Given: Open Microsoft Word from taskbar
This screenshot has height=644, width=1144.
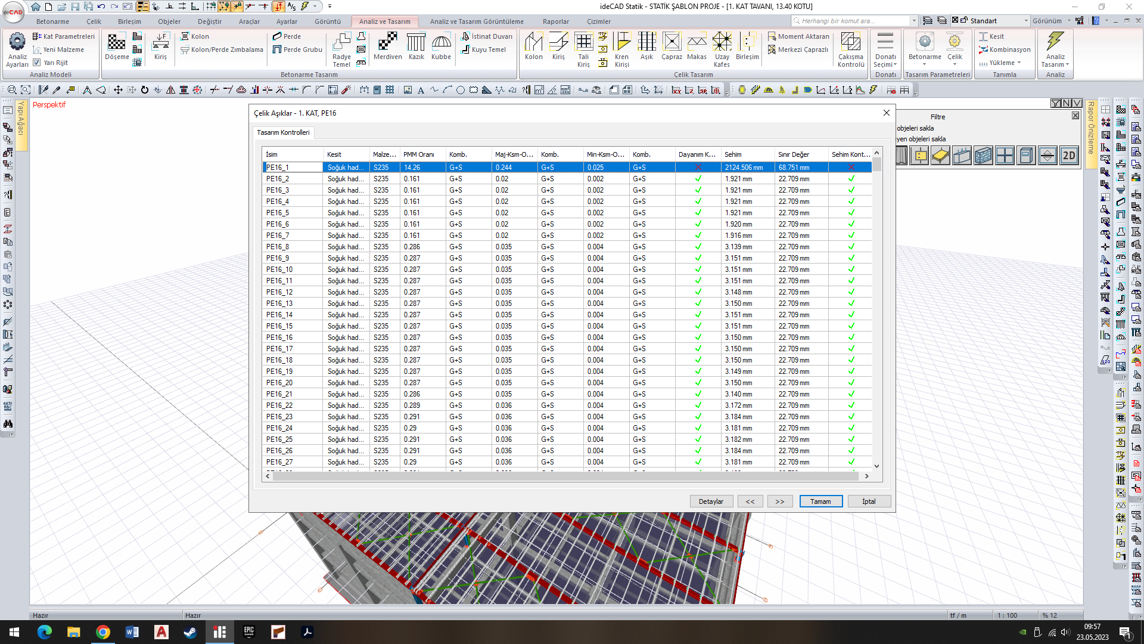Looking at the screenshot, I should pyautogui.click(x=132, y=632).
